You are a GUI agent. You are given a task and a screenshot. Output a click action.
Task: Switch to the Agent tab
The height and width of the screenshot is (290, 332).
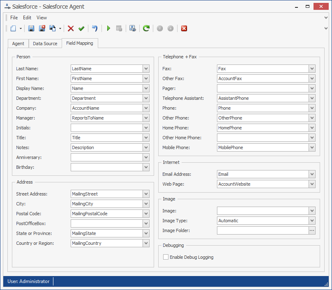[18, 44]
